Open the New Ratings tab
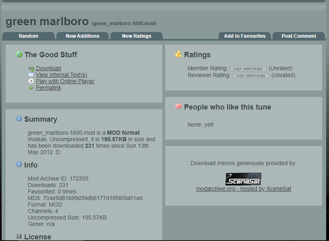 137,36
